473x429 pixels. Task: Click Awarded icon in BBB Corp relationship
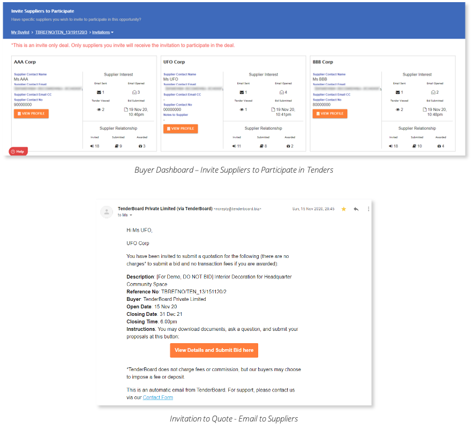click(x=439, y=146)
